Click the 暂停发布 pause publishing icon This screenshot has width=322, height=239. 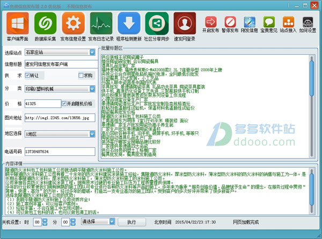[231, 23]
